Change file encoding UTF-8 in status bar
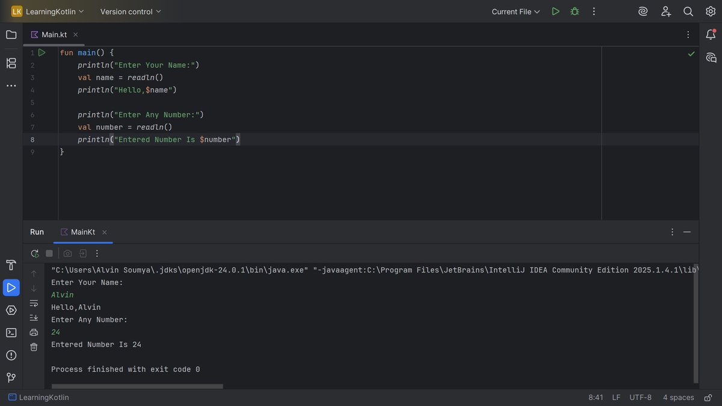This screenshot has width=722, height=406. 640,398
